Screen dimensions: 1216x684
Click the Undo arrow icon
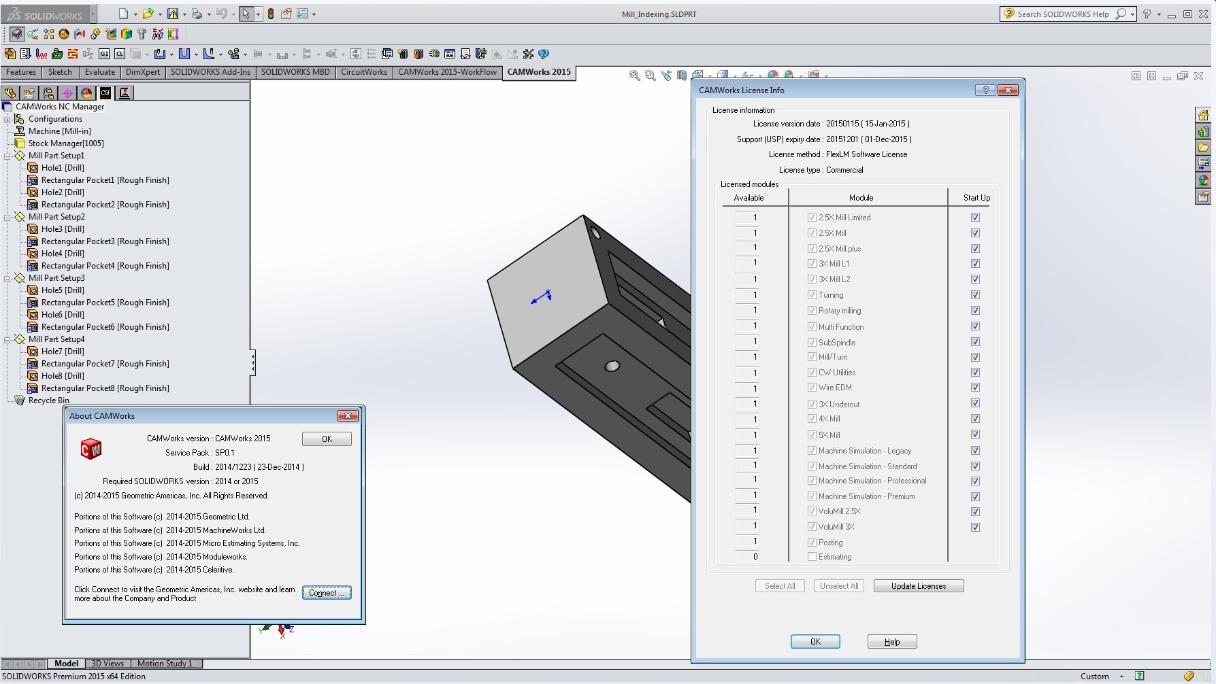(x=221, y=14)
